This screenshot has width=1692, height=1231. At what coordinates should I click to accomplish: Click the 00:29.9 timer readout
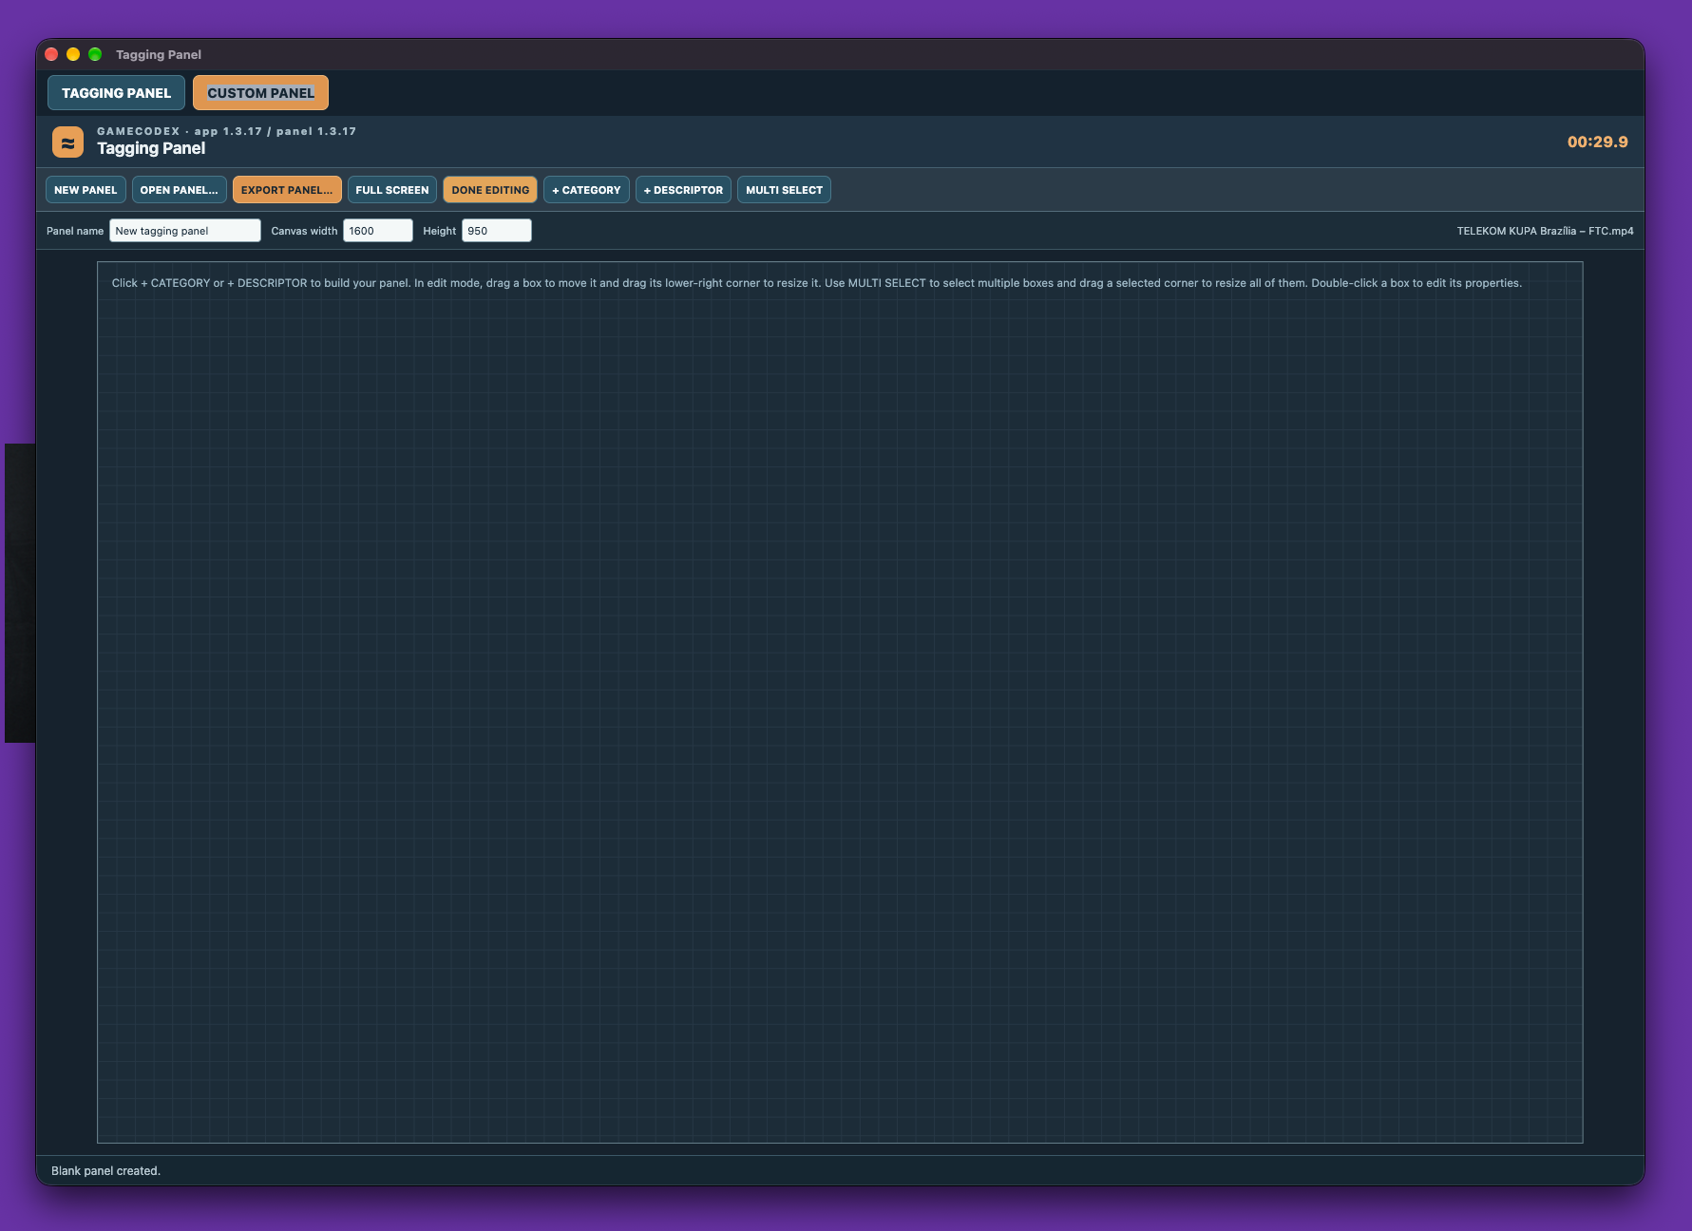tap(1597, 142)
